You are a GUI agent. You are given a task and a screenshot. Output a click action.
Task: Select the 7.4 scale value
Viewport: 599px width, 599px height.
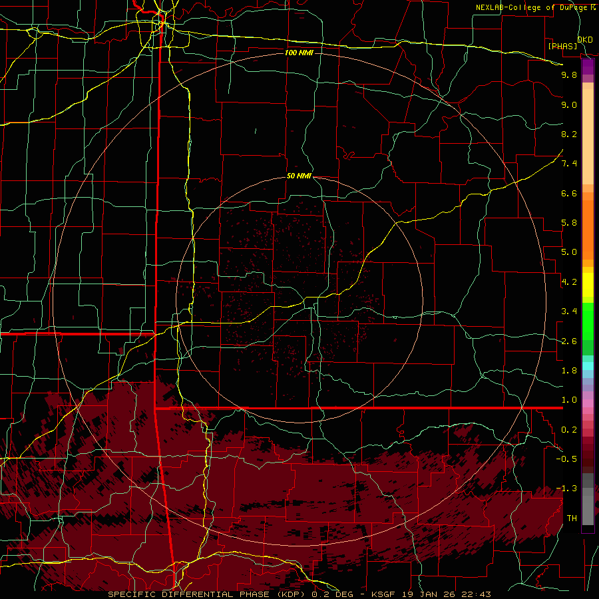(x=569, y=164)
